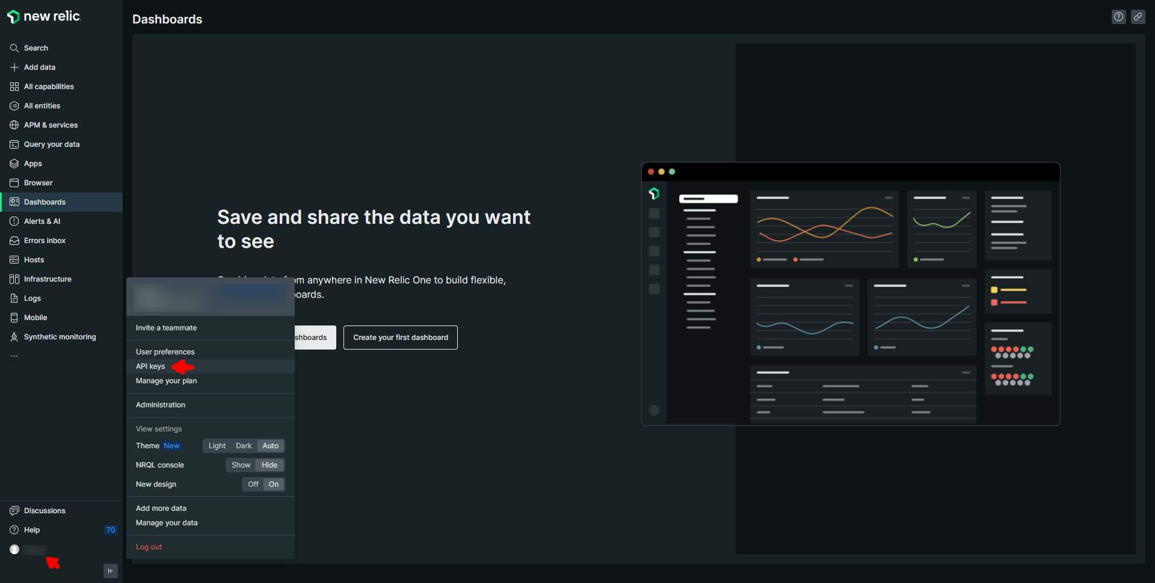Screen dimensions: 1155x583
Task: Click the Hosts icon
Action: point(14,260)
